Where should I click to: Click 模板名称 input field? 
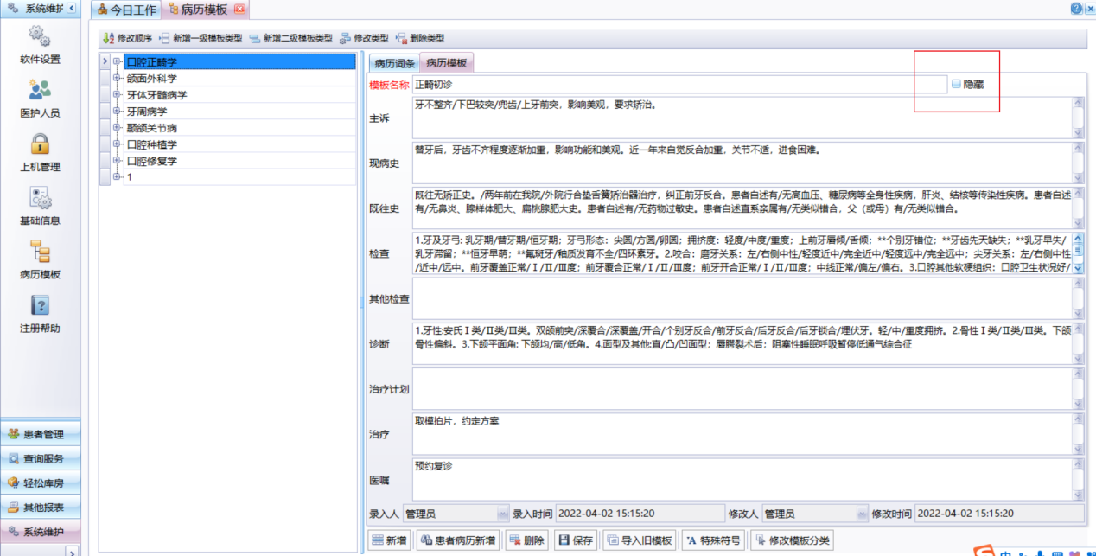pos(679,85)
